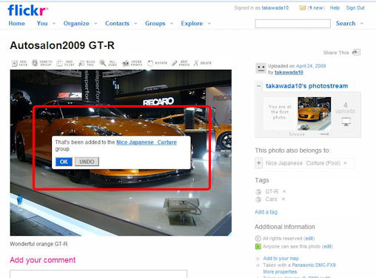Rotate the photo using Rotate icon

tap(150, 63)
